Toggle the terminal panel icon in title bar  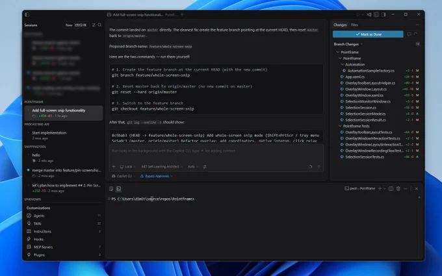[x=376, y=14]
